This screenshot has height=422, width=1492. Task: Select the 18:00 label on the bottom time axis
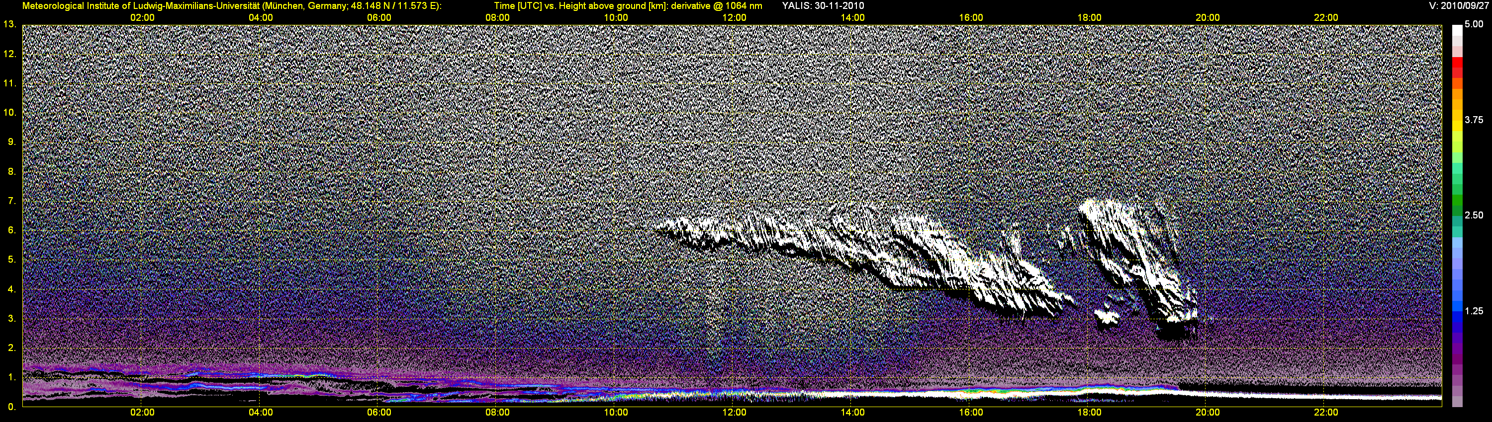point(1089,412)
